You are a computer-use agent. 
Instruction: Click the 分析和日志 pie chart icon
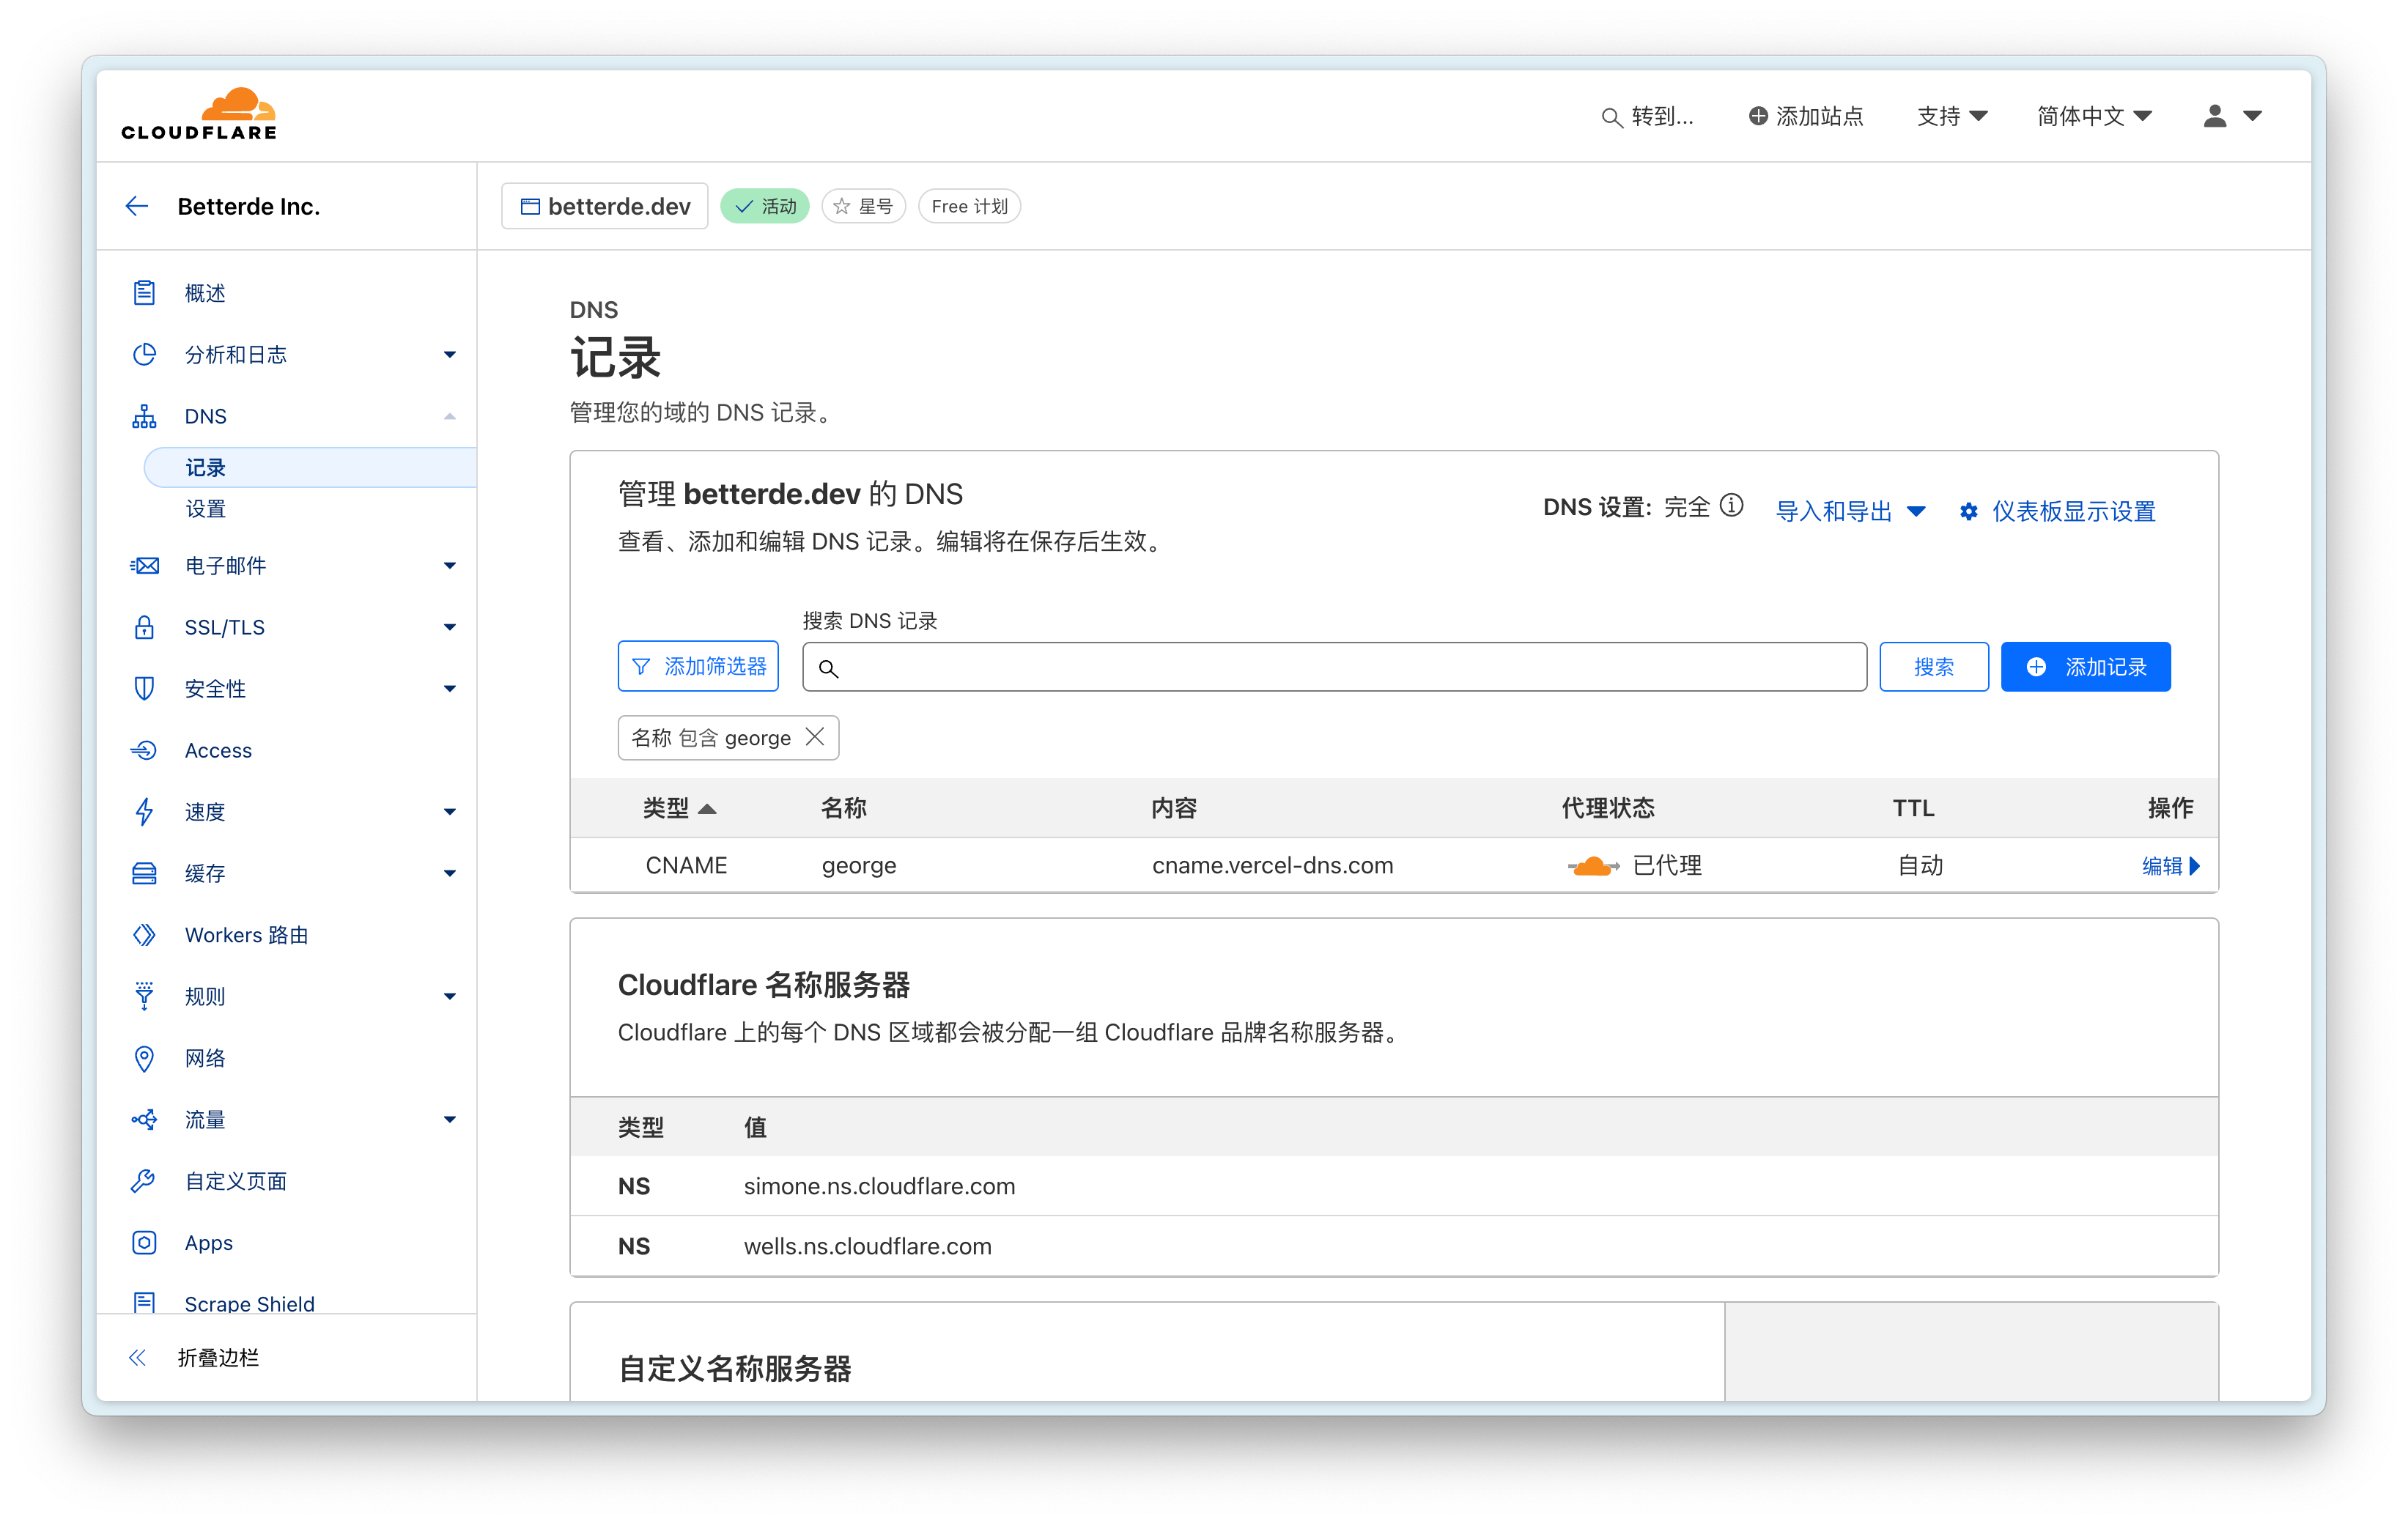click(144, 354)
